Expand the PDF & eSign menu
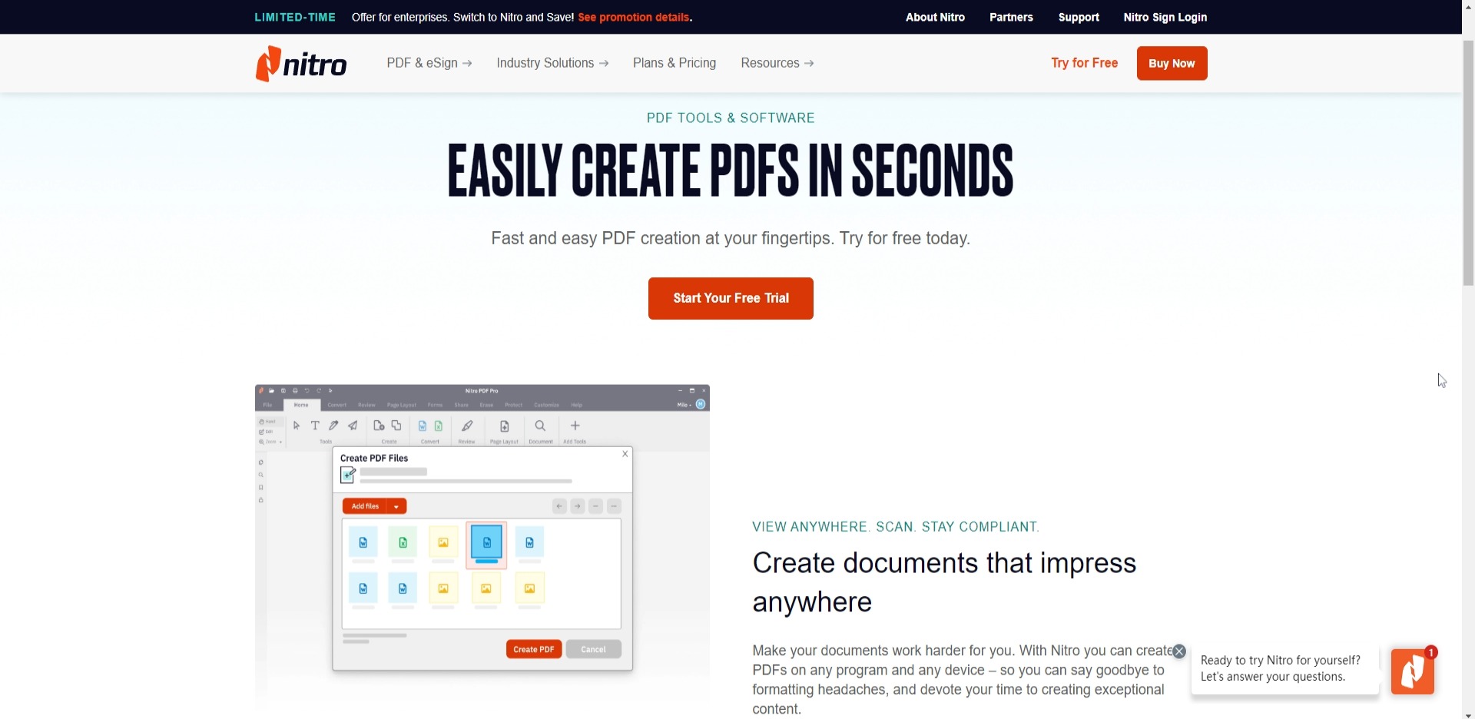Image resolution: width=1475 pixels, height=719 pixels. (x=429, y=63)
